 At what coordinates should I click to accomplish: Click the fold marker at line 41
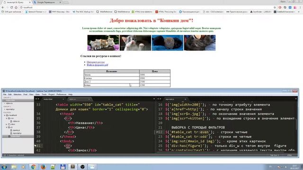35,146
